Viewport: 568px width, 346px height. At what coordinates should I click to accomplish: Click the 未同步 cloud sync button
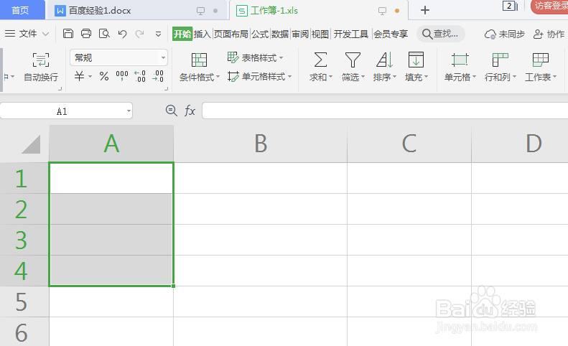pos(505,34)
